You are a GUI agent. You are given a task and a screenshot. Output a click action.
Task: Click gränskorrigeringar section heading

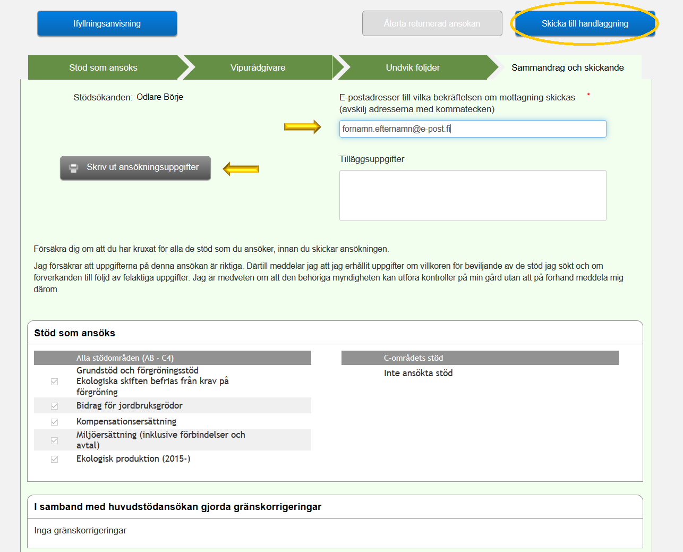(x=178, y=507)
